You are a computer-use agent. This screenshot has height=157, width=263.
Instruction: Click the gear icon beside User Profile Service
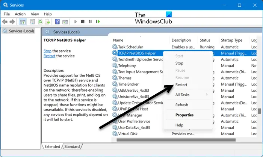coord(115,121)
